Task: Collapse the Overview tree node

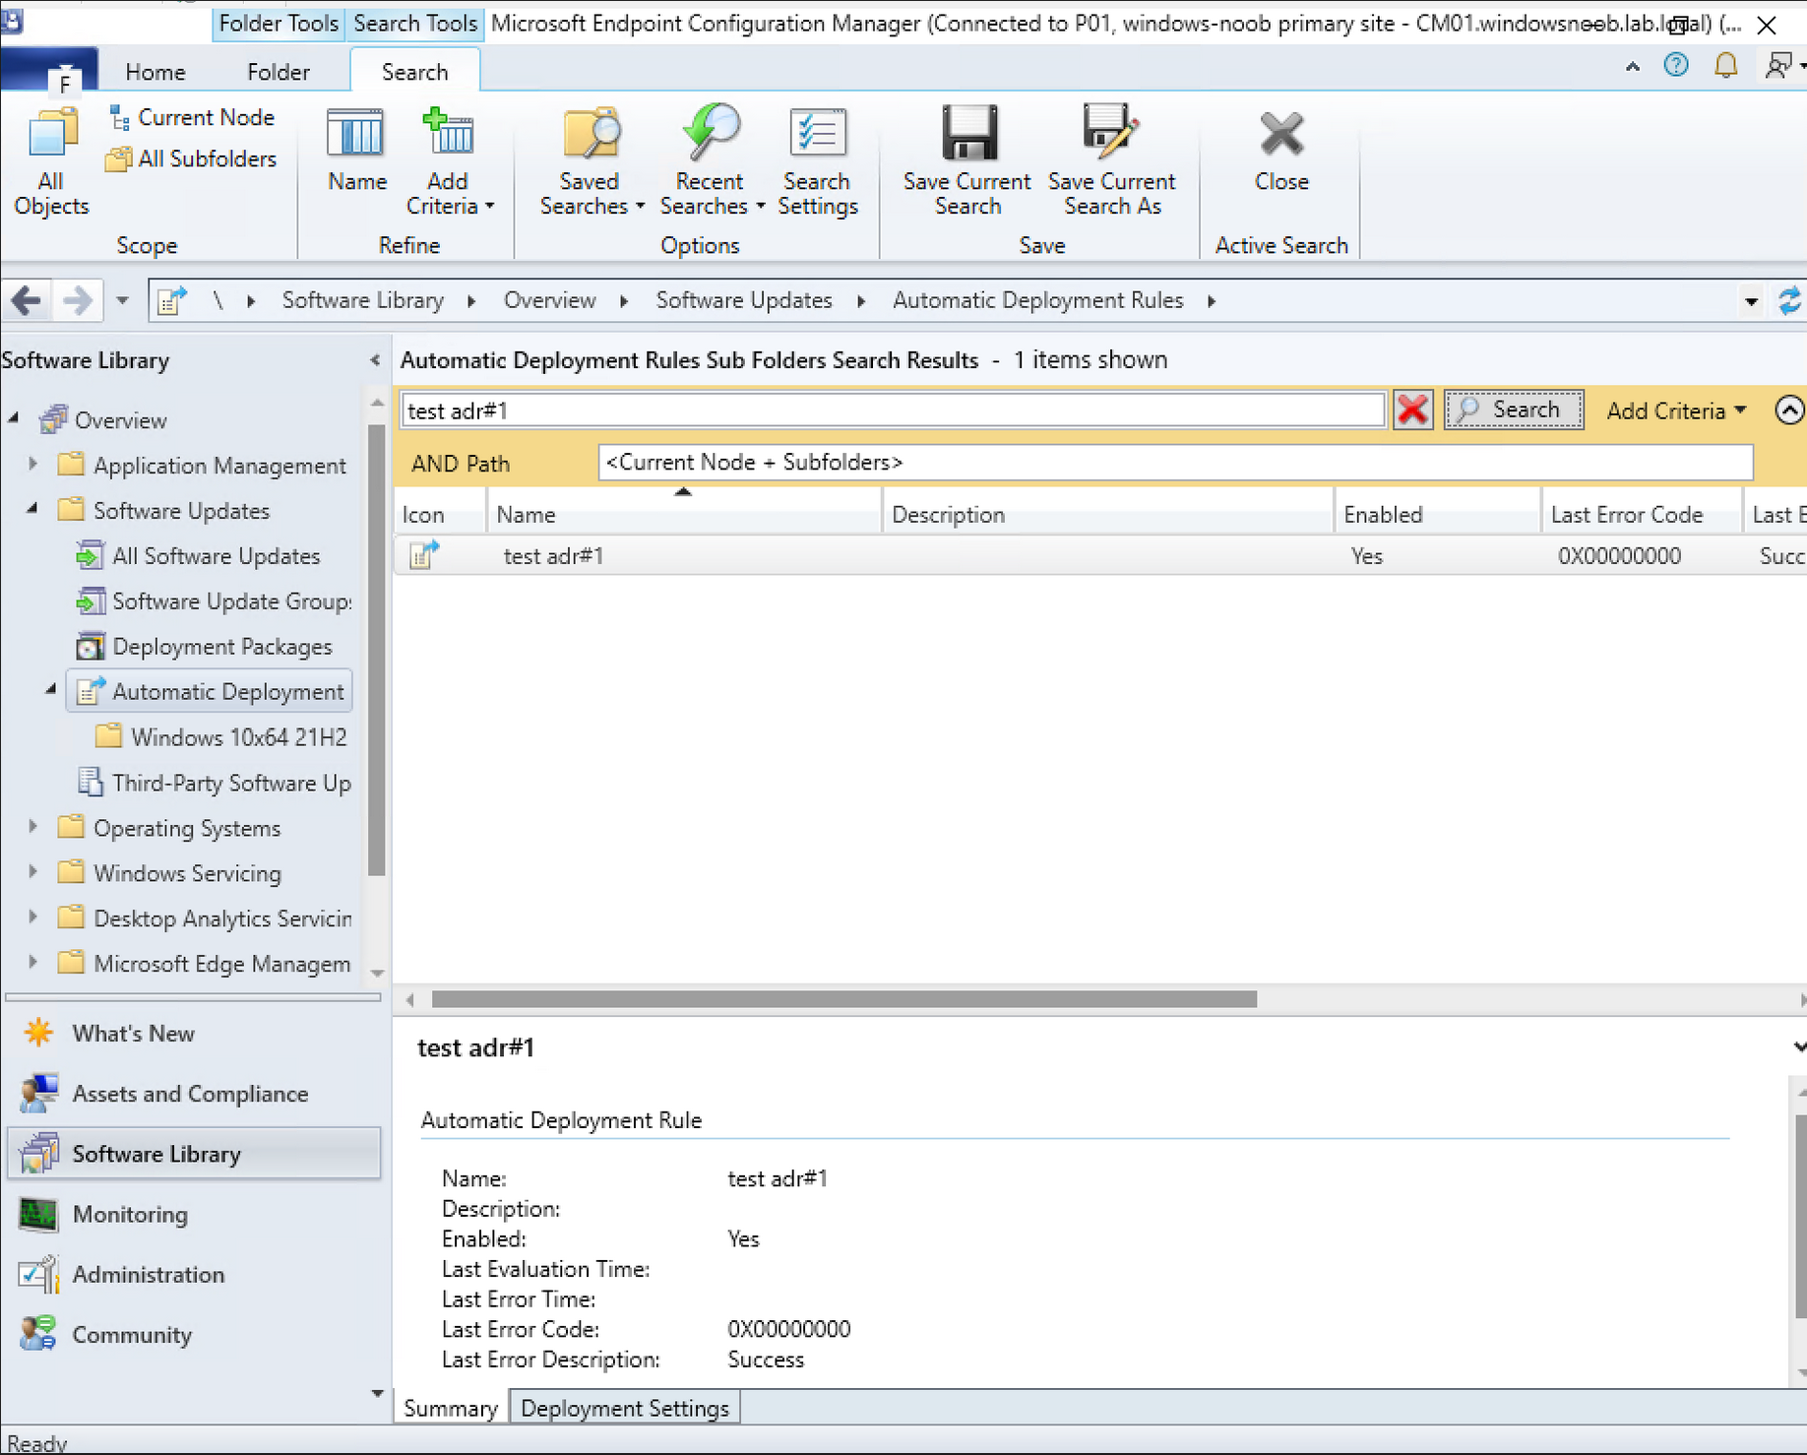Action: [14, 419]
